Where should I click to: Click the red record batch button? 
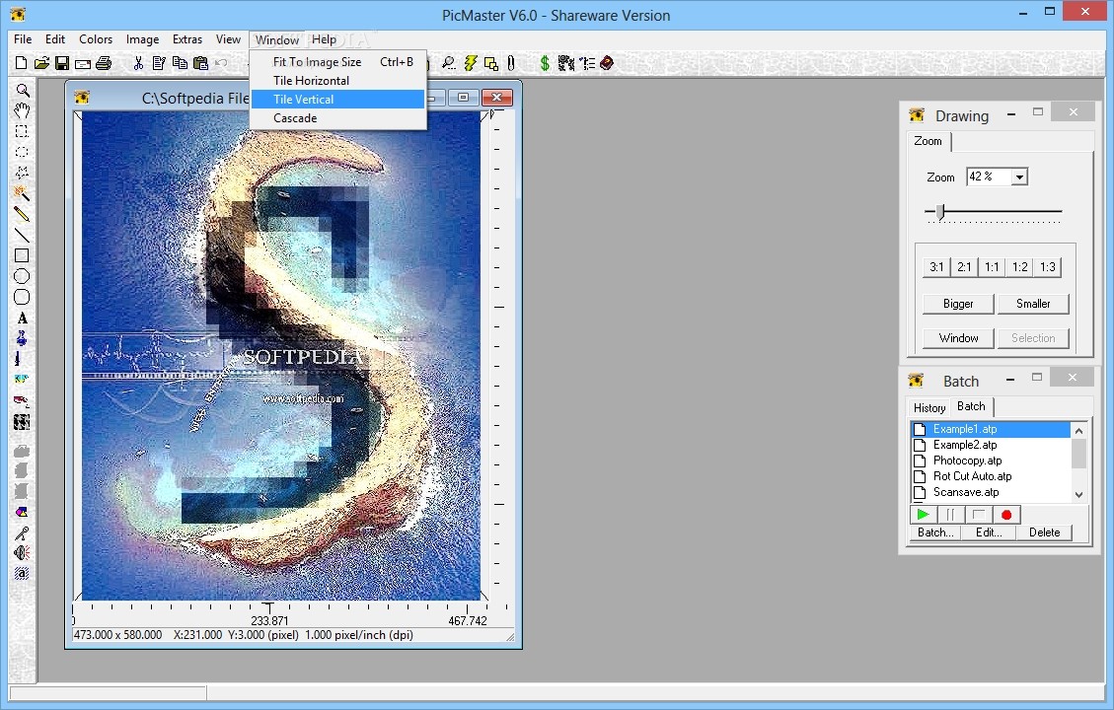[x=1006, y=515]
